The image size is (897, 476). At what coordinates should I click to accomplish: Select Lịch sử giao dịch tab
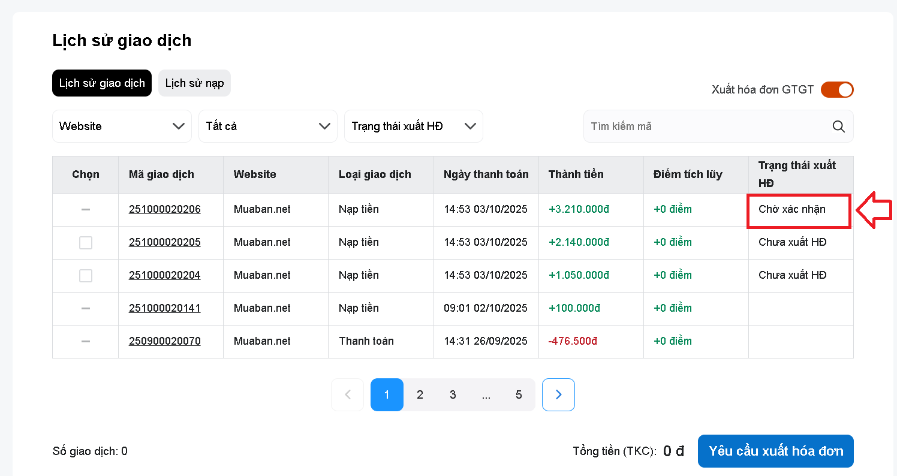(102, 83)
